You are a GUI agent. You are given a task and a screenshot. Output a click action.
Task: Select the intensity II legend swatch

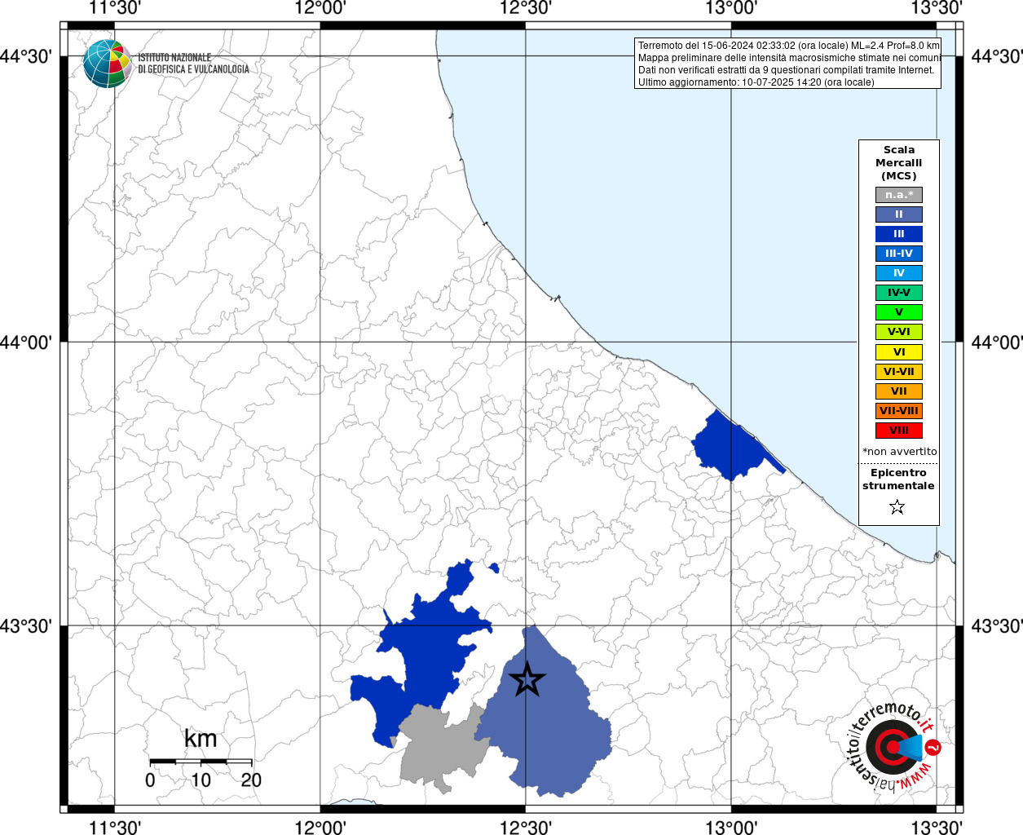coord(899,214)
